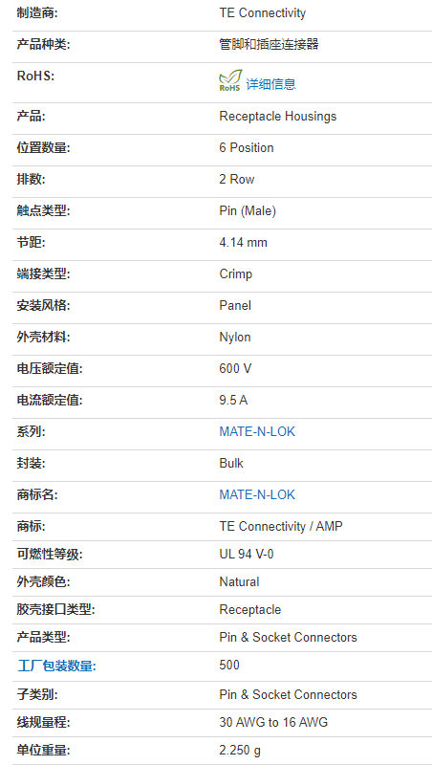Click the TE Connectivity / AMP brand value

[x=281, y=527]
